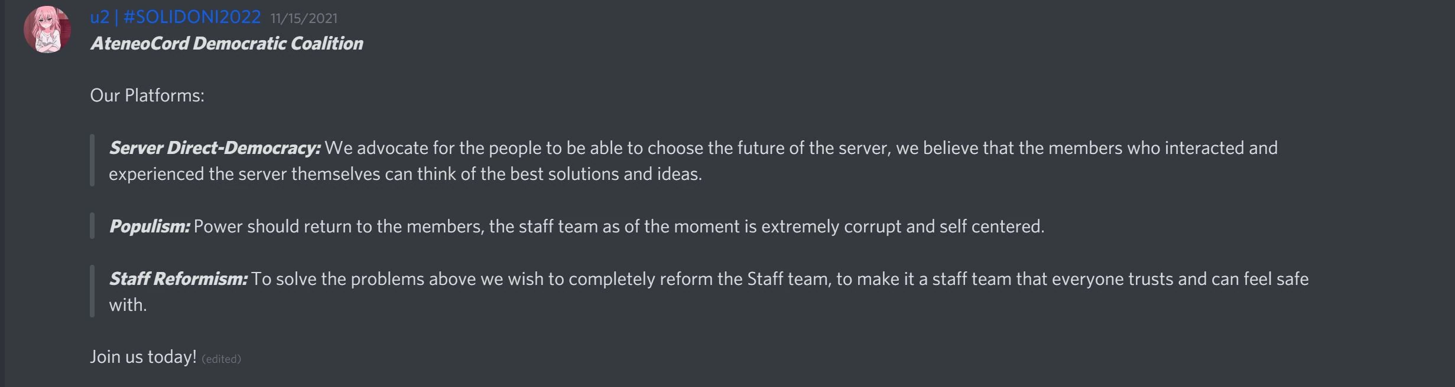Click the bold "Populism:" label

click(x=150, y=227)
